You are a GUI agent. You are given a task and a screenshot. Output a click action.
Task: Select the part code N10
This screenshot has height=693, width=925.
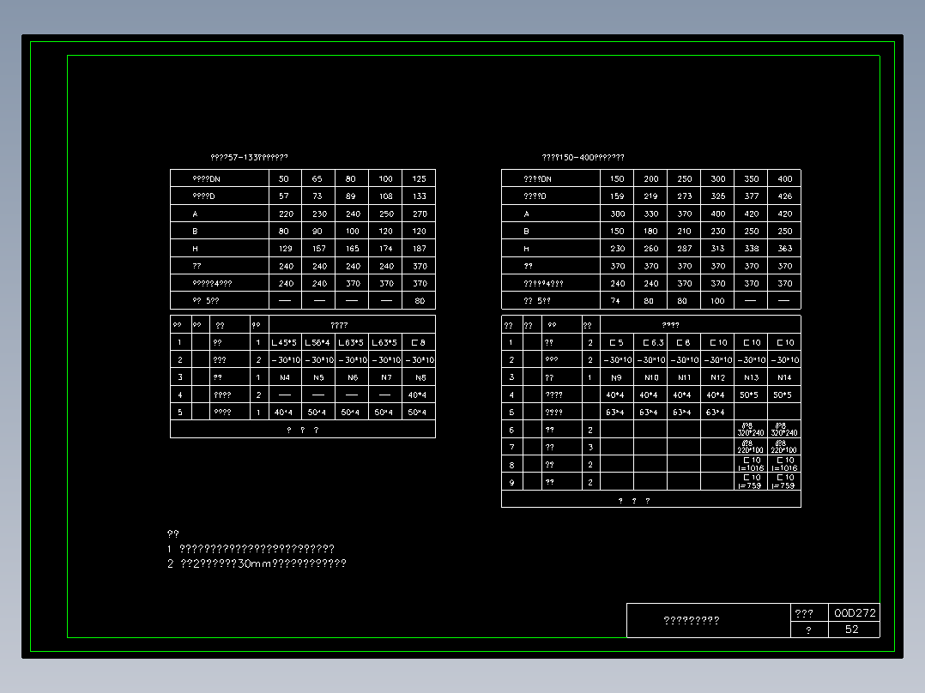[x=651, y=377]
